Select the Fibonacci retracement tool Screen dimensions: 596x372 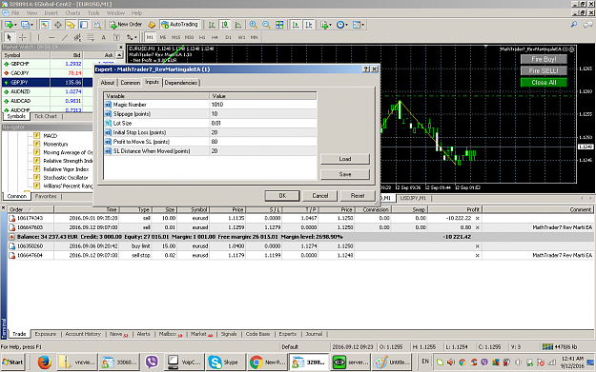(91, 37)
